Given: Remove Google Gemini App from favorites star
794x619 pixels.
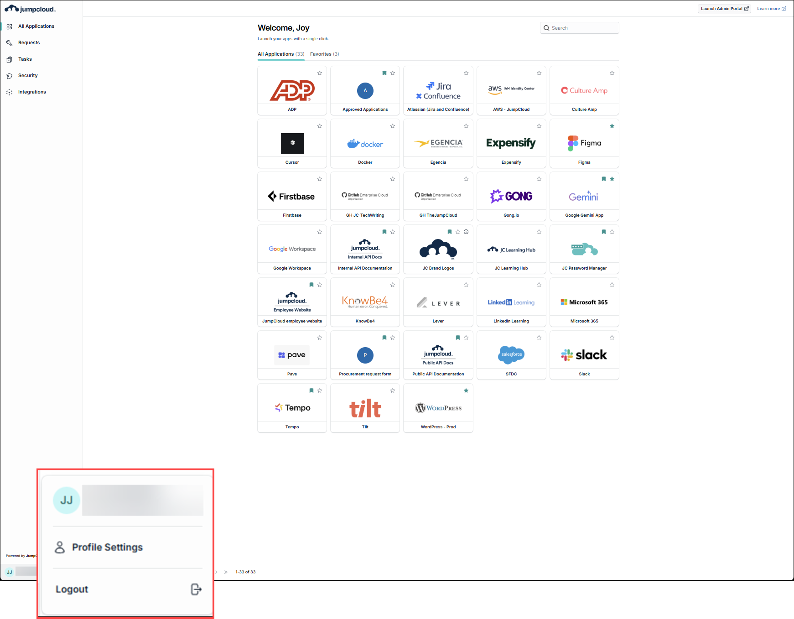Looking at the screenshot, I should tap(612, 179).
